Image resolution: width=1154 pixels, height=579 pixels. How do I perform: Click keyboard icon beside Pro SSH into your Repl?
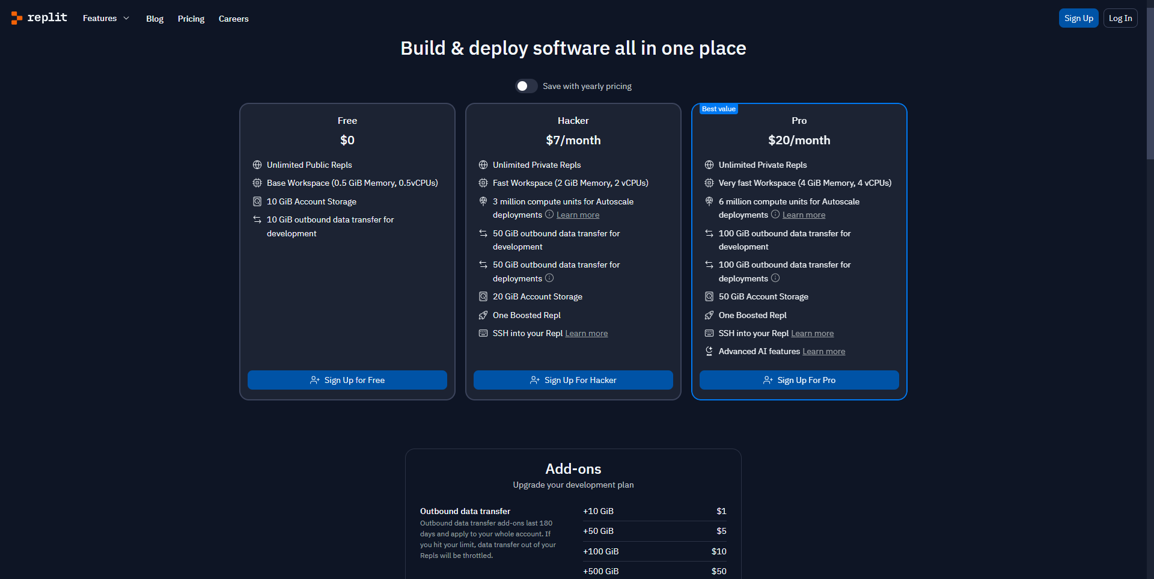click(x=709, y=333)
